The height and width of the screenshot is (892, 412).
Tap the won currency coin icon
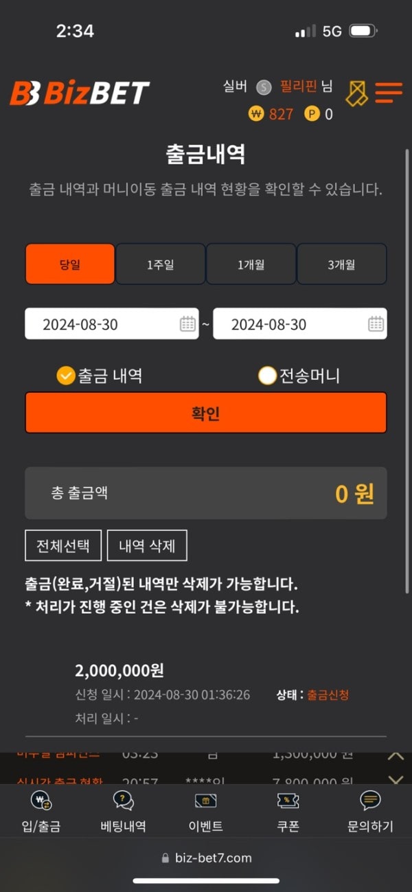pyautogui.click(x=256, y=114)
